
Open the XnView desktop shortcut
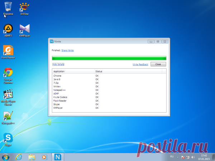[x=24, y=9]
